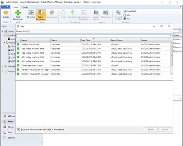The width and height of the screenshot is (183, 146).
Task: Select Refresh virtualization manager 9:38:15 job
Action: point(93,70)
